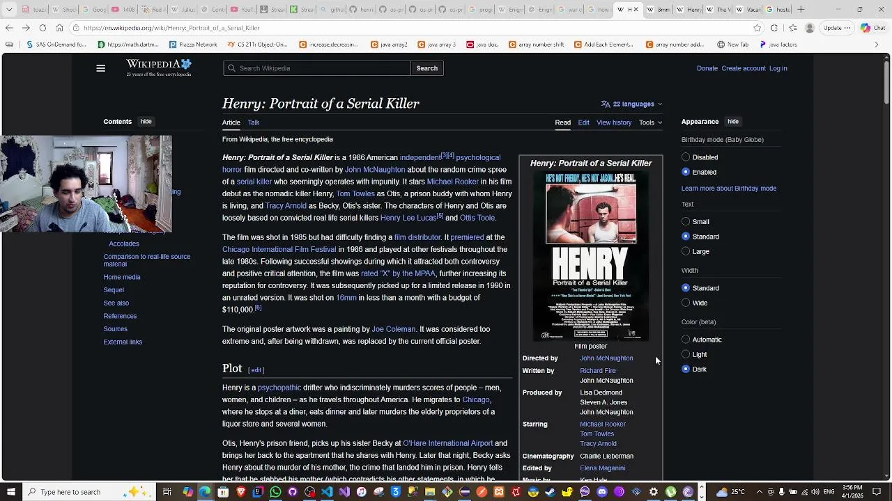Expand the bookmarks bar overflow arrow
892x501 pixels.
(x=877, y=45)
